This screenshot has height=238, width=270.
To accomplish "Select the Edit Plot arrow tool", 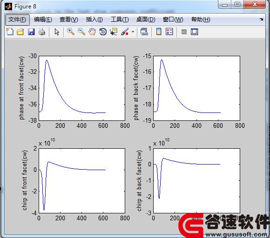I will 57,32.
